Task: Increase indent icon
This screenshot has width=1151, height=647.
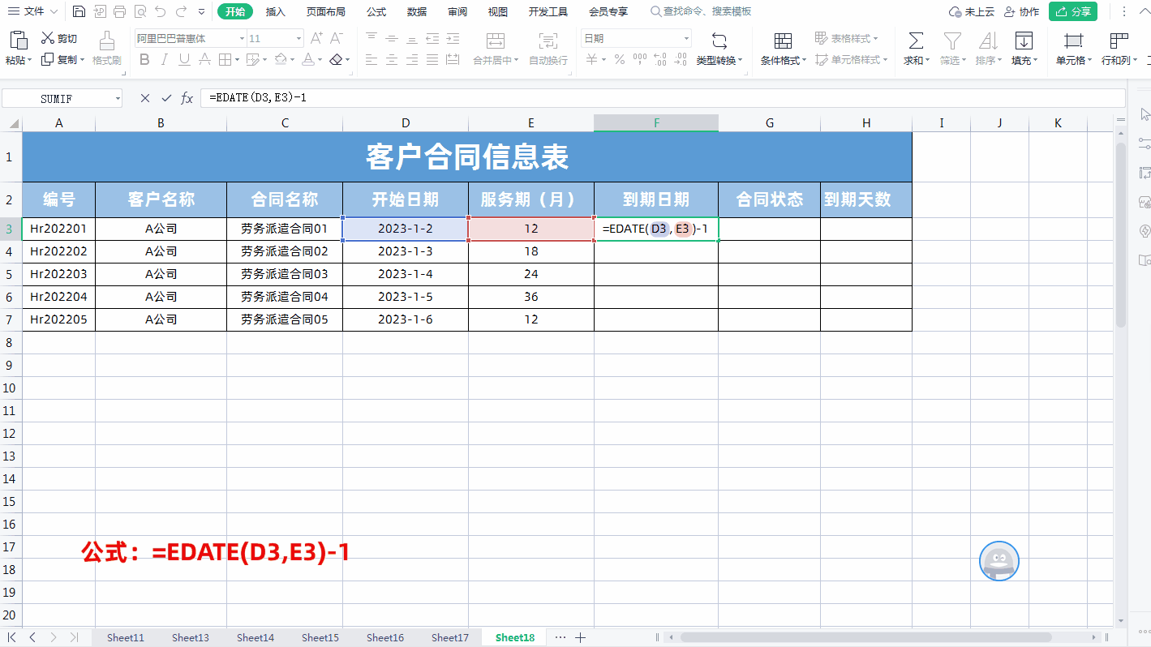Action: (x=453, y=38)
